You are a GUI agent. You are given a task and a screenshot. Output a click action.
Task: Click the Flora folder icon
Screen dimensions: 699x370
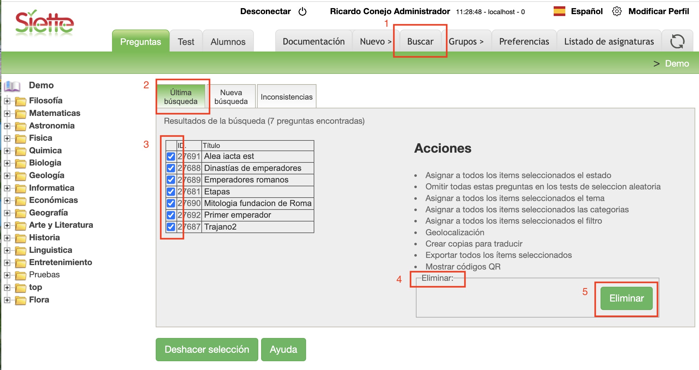21,301
